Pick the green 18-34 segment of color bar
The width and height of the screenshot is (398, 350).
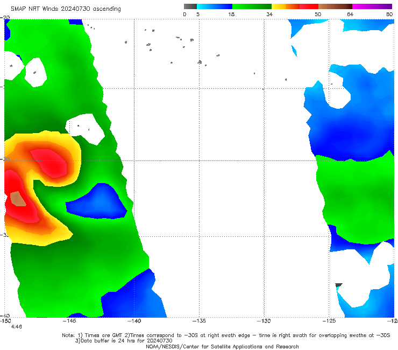pos(252,6)
